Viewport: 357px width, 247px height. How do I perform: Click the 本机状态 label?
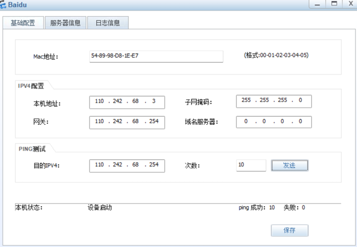[29, 208]
